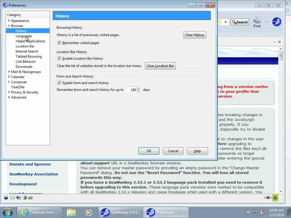291x218 pixels.
Task: Click Clear History button
Action: point(195,35)
